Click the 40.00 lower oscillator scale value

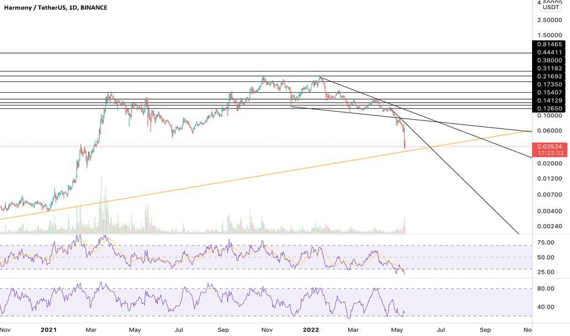(546, 307)
